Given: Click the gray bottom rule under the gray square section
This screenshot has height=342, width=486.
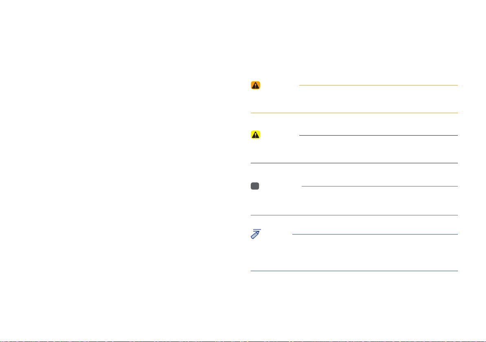Looking at the screenshot, I should point(354,215).
